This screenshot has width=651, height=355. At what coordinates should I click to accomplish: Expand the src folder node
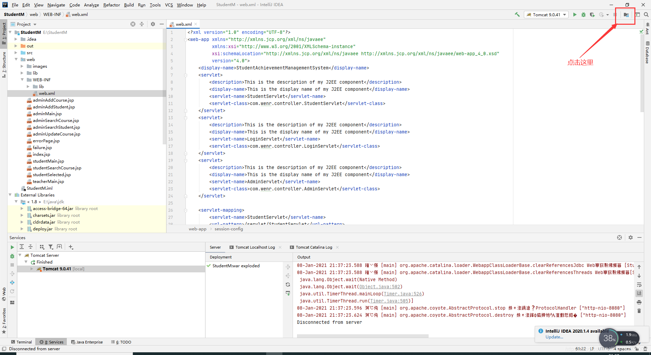pyautogui.click(x=16, y=53)
